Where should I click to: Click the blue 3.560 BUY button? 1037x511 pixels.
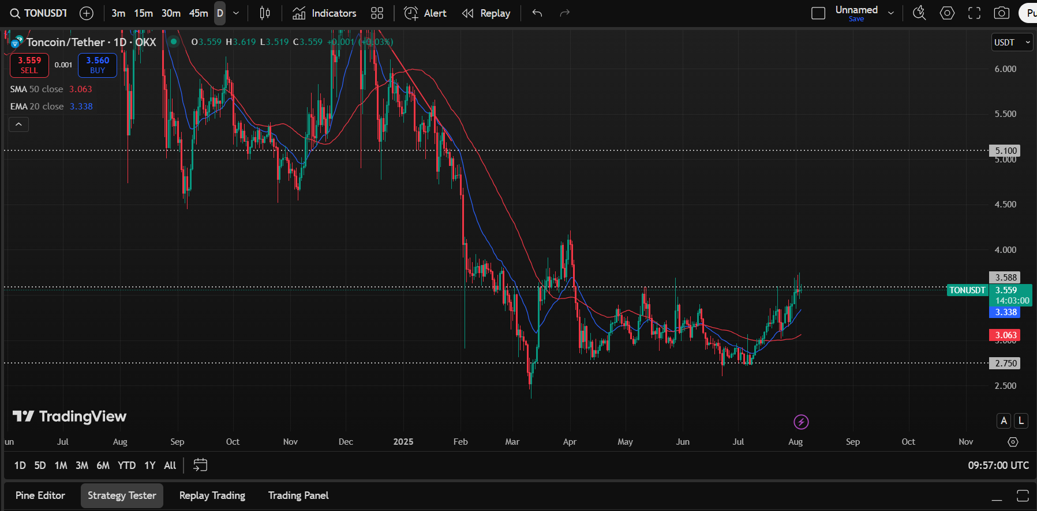click(98, 65)
